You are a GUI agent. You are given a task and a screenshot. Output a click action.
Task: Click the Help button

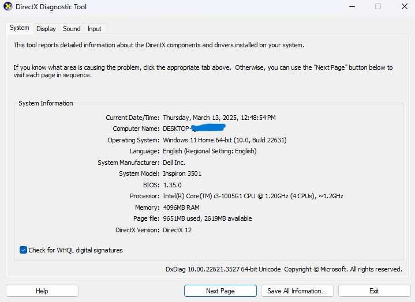click(42, 291)
